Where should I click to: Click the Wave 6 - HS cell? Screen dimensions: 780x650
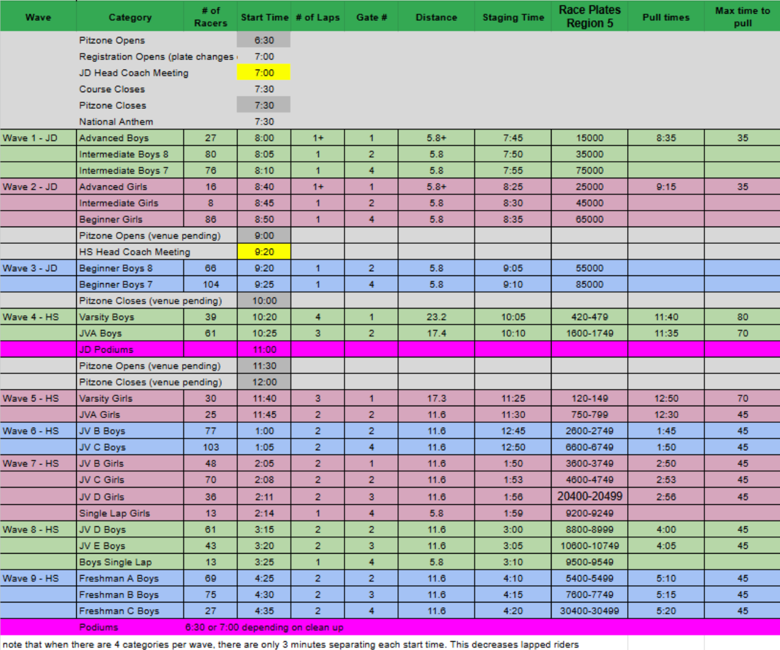(38, 431)
